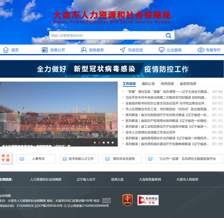Click the epidemic prevention banner image
This screenshot has width=224, height=218.
tap(112, 69)
